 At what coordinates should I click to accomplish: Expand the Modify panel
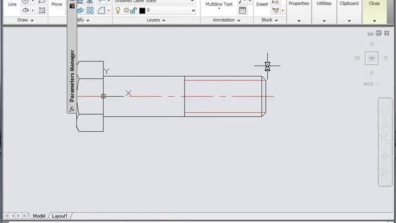tap(82, 20)
